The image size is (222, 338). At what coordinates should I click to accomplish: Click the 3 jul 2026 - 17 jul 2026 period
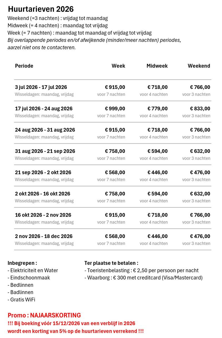click(x=41, y=87)
